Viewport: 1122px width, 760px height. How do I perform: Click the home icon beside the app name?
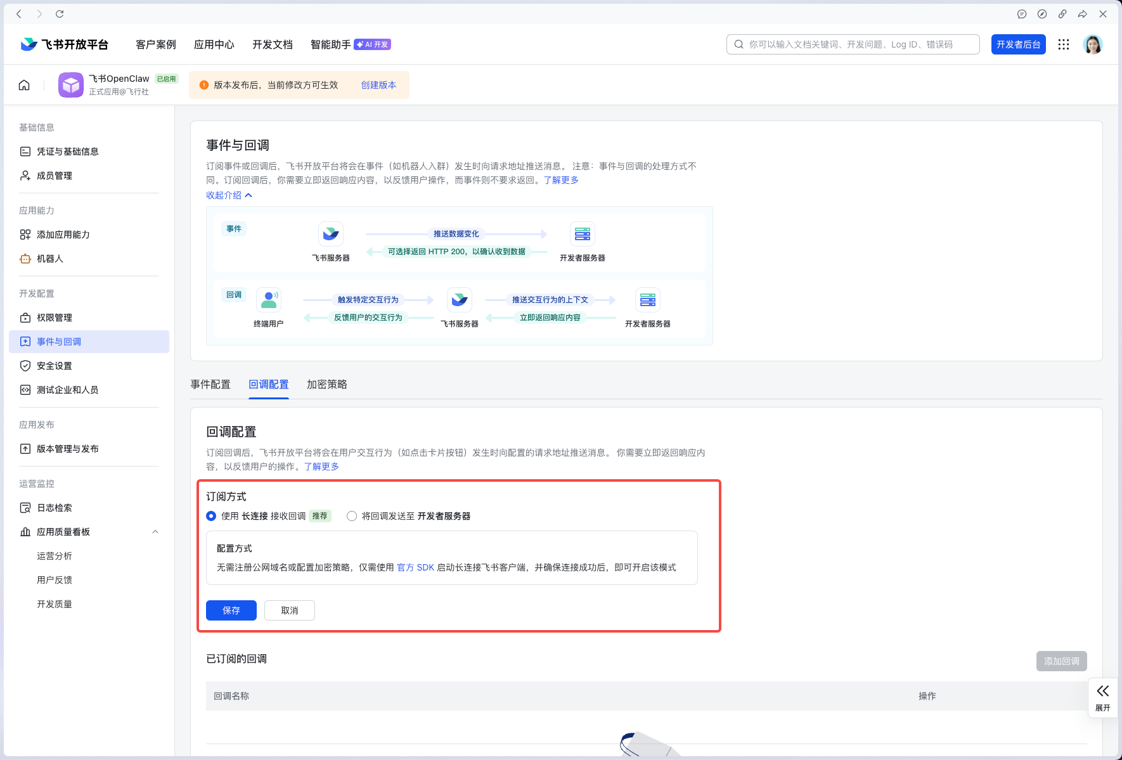click(24, 84)
